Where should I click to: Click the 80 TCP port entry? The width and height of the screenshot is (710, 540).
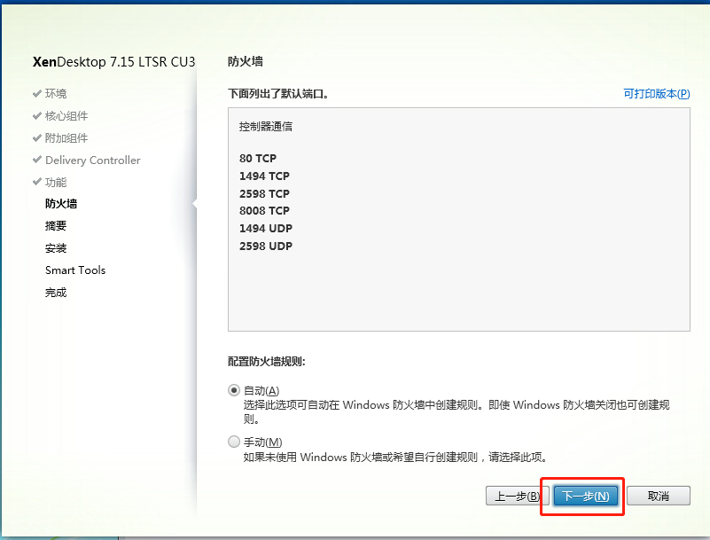(x=257, y=159)
